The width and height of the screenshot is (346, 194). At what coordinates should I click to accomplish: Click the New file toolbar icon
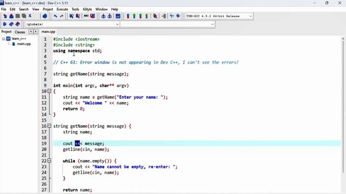pyautogui.click(x=5, y=16)
